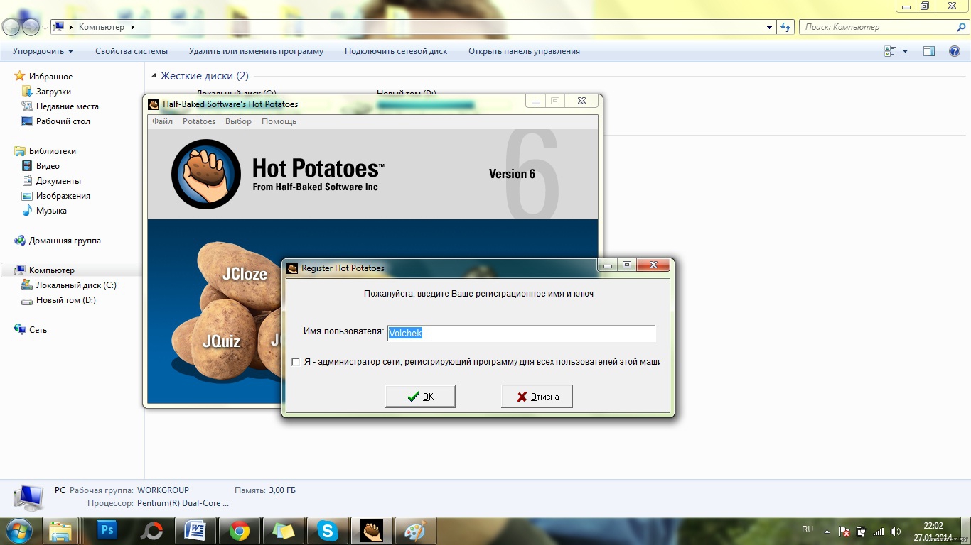Open Microsoft Word from the taskbar
This screenshot has height=545, width=971.
pos(195,530)
